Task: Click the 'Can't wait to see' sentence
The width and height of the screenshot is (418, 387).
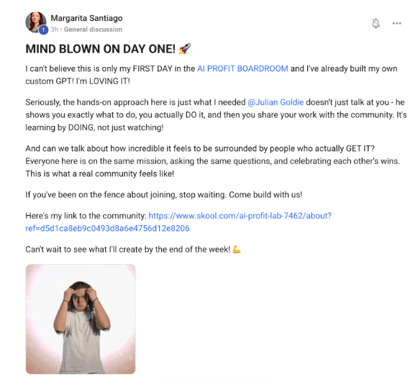Action: (x=127, y=250)
